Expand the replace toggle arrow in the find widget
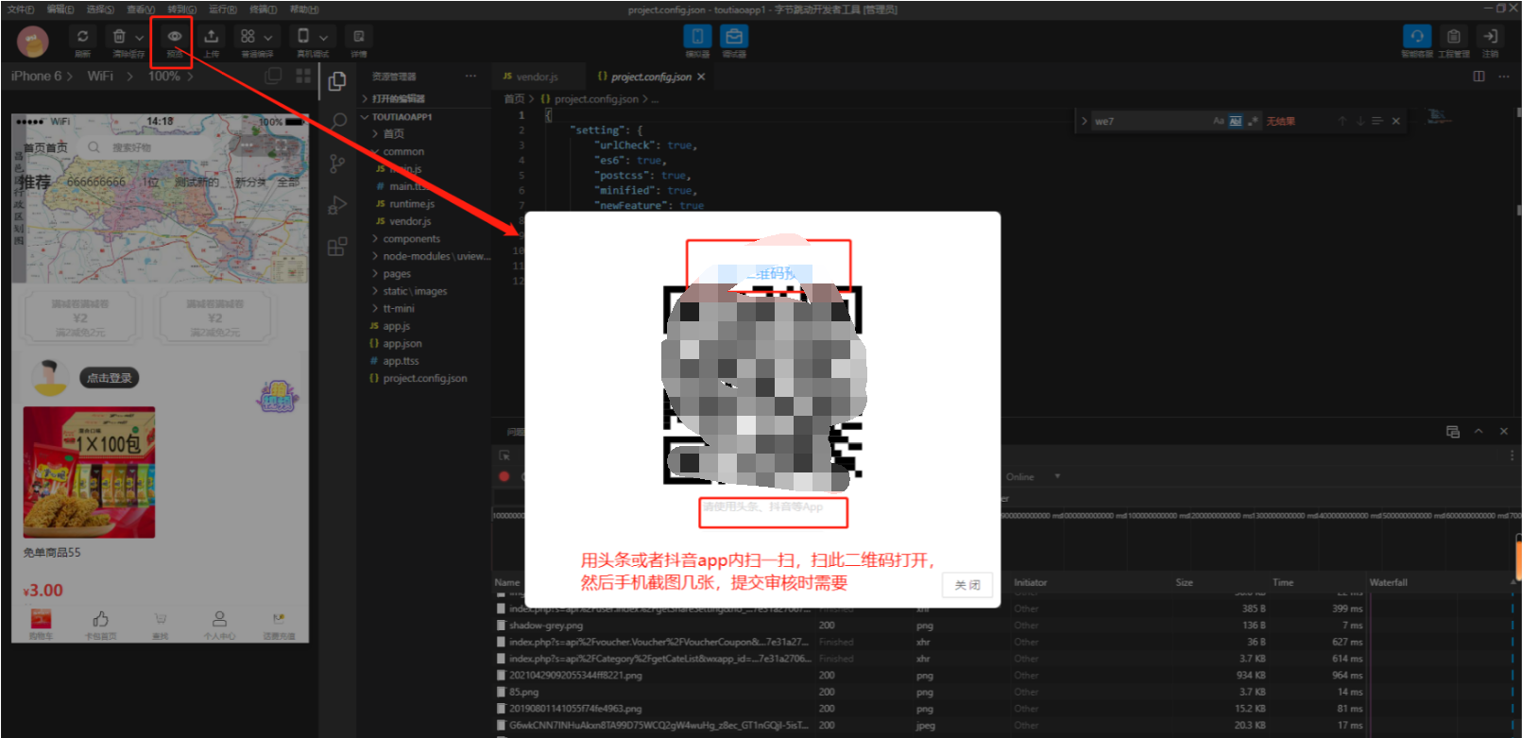1522x738 pixels. 1085,121
